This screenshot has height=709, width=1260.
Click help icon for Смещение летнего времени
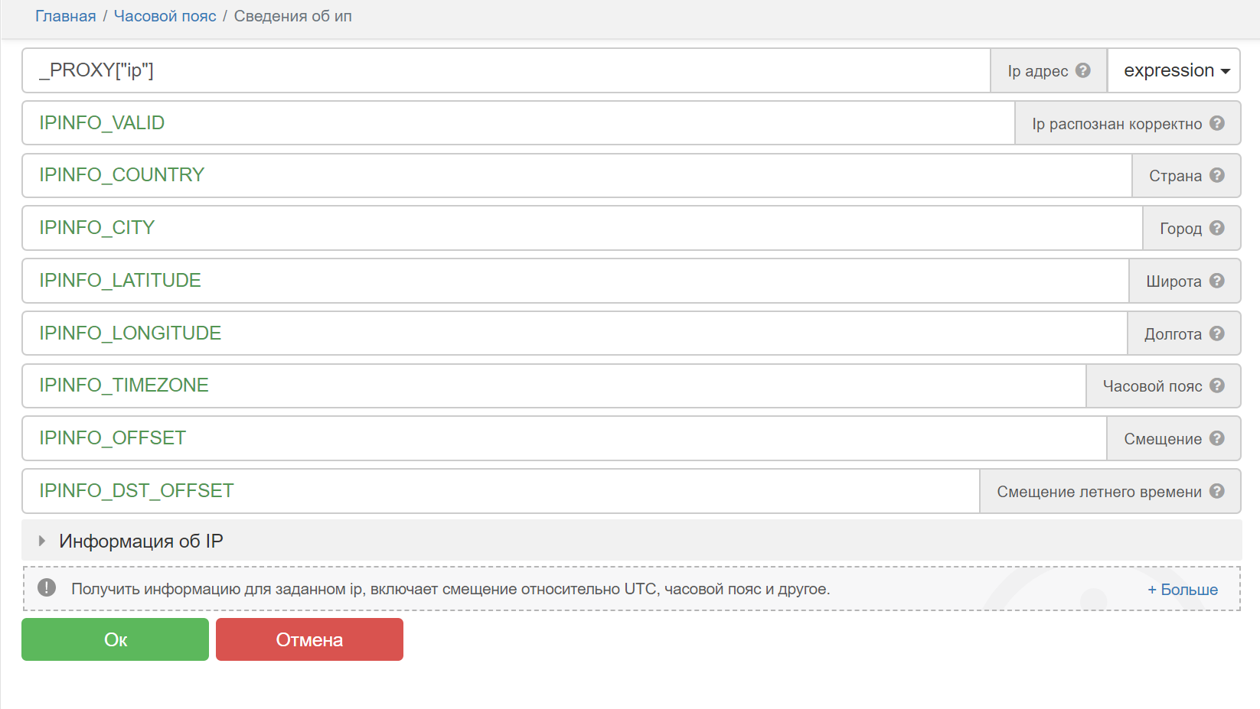[1217, 491]
